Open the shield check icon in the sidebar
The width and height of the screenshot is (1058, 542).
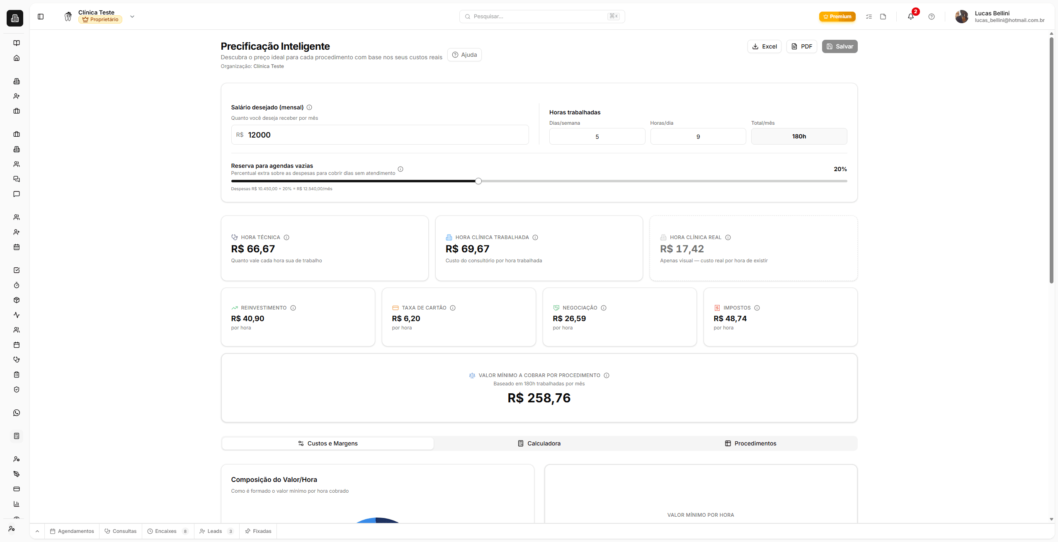tap(16, 389)
